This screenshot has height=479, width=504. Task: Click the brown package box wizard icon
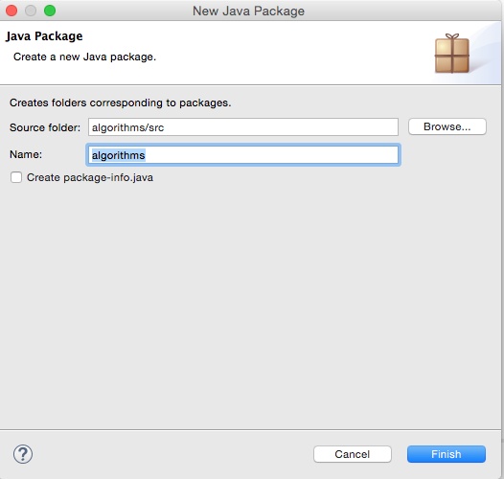(452, 54)
